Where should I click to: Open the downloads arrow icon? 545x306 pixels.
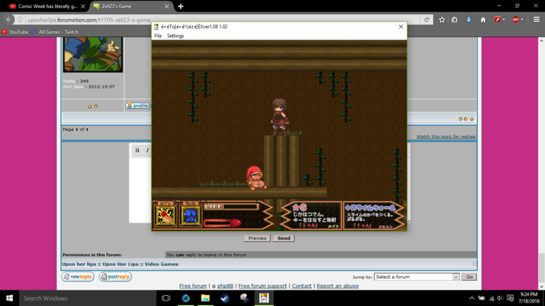tap(469, 20)
